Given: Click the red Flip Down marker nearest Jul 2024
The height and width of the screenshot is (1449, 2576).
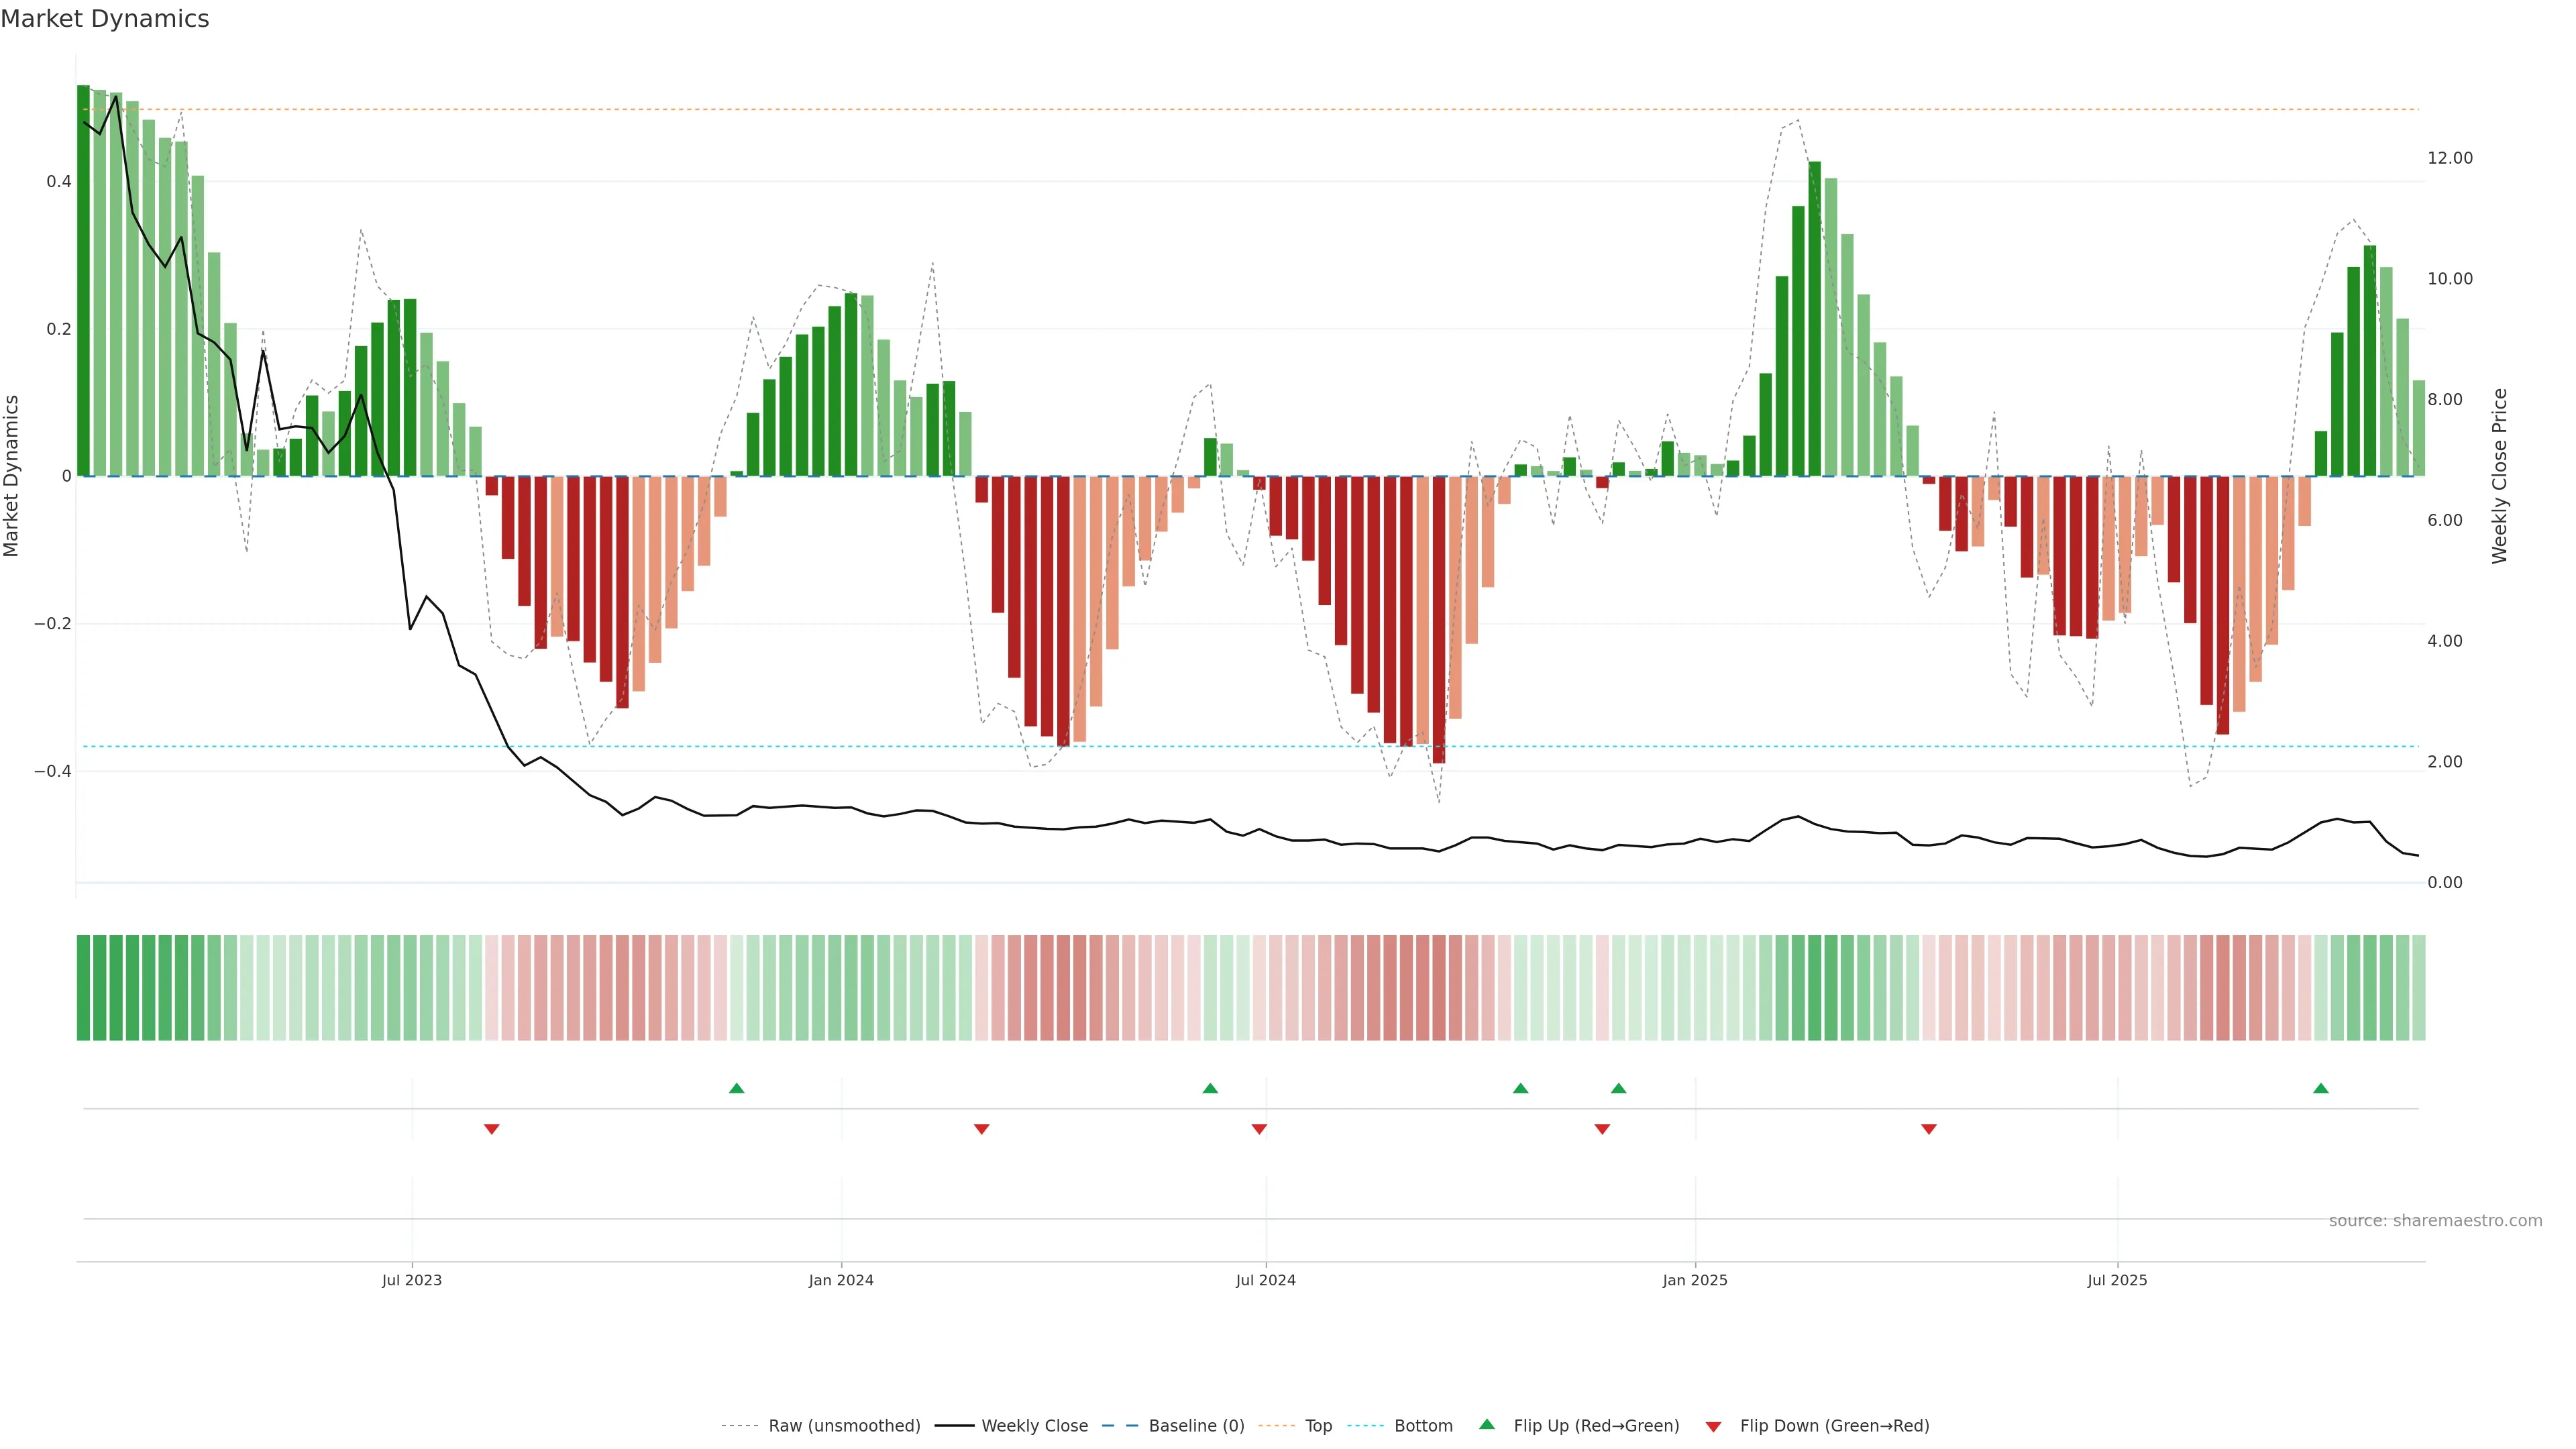Looking at the screenshot, I should tap(1259, 1129).
